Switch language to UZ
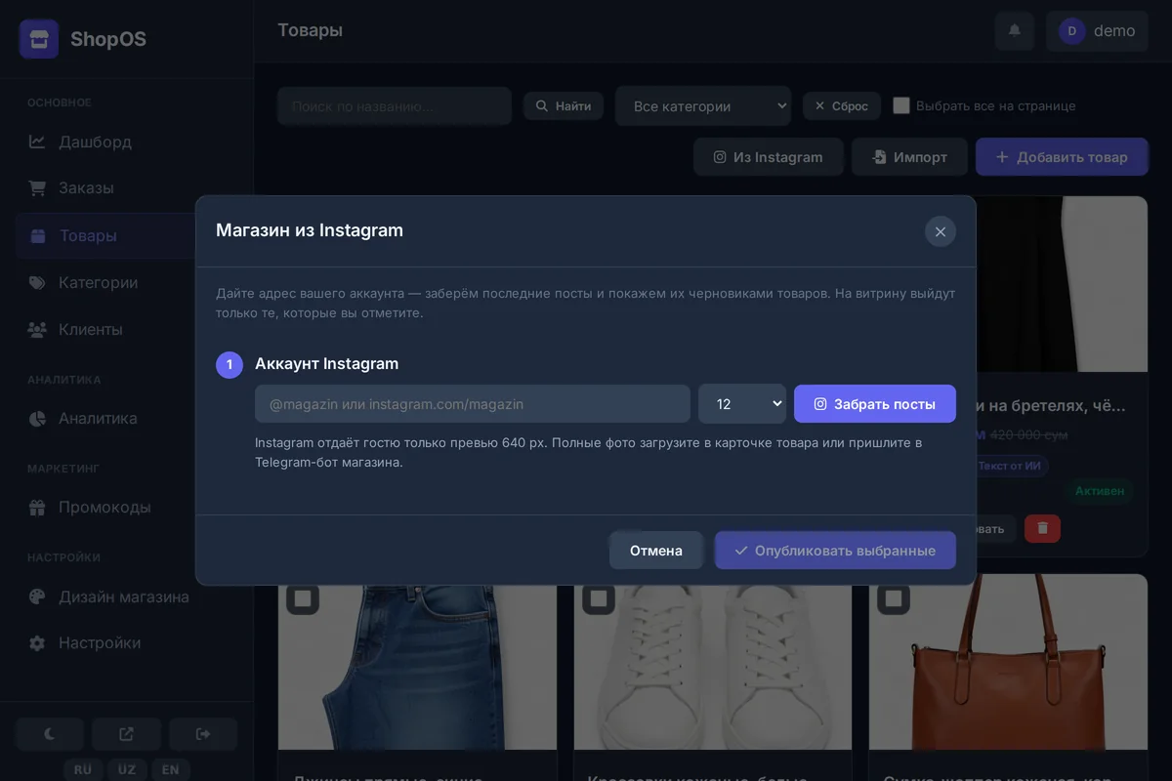The width and height of the screenshot is (1172, 781). tap(127, 769)
